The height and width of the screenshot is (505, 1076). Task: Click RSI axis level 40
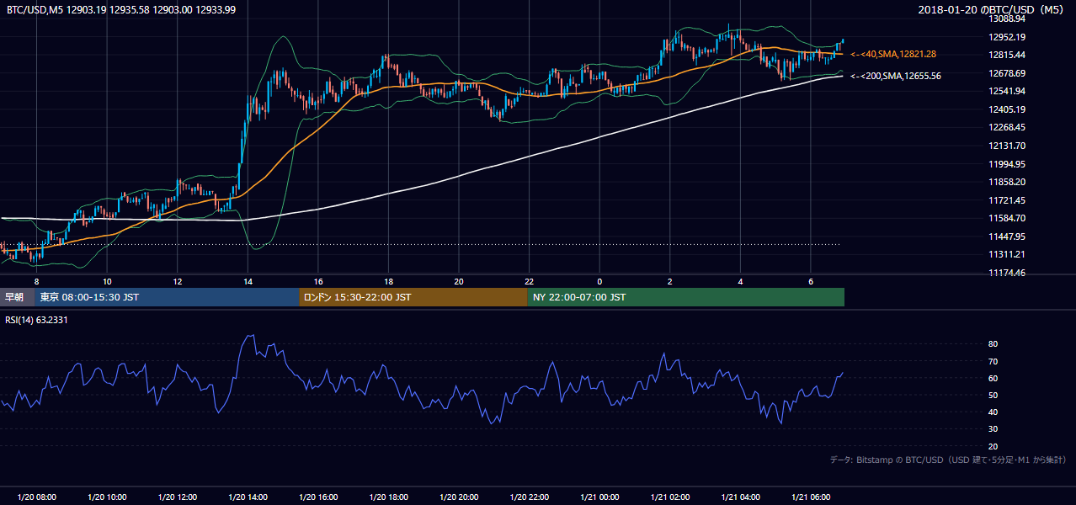[993, 412]
